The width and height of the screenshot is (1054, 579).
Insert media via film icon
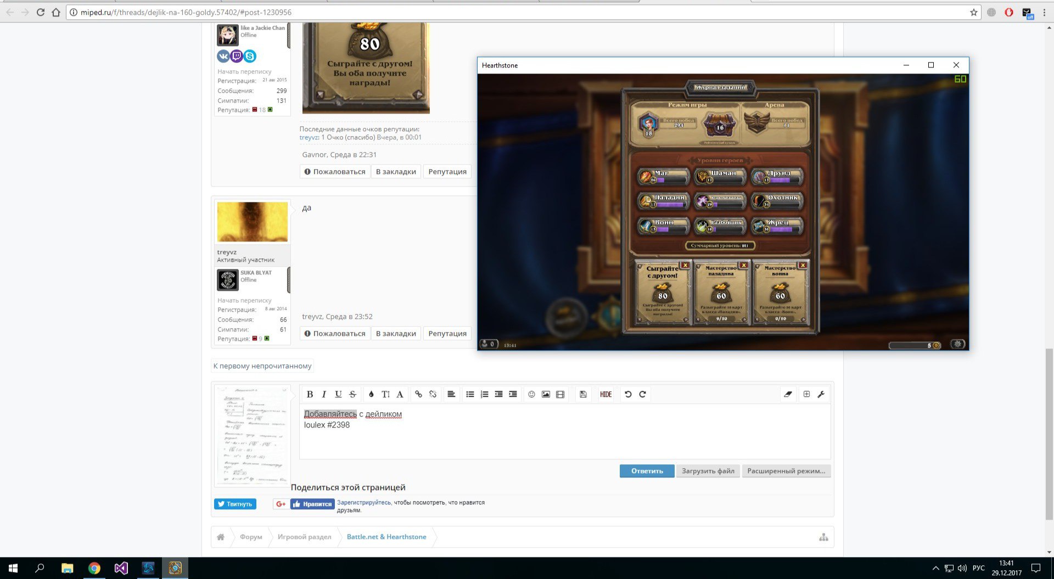(x=560, y=394)
